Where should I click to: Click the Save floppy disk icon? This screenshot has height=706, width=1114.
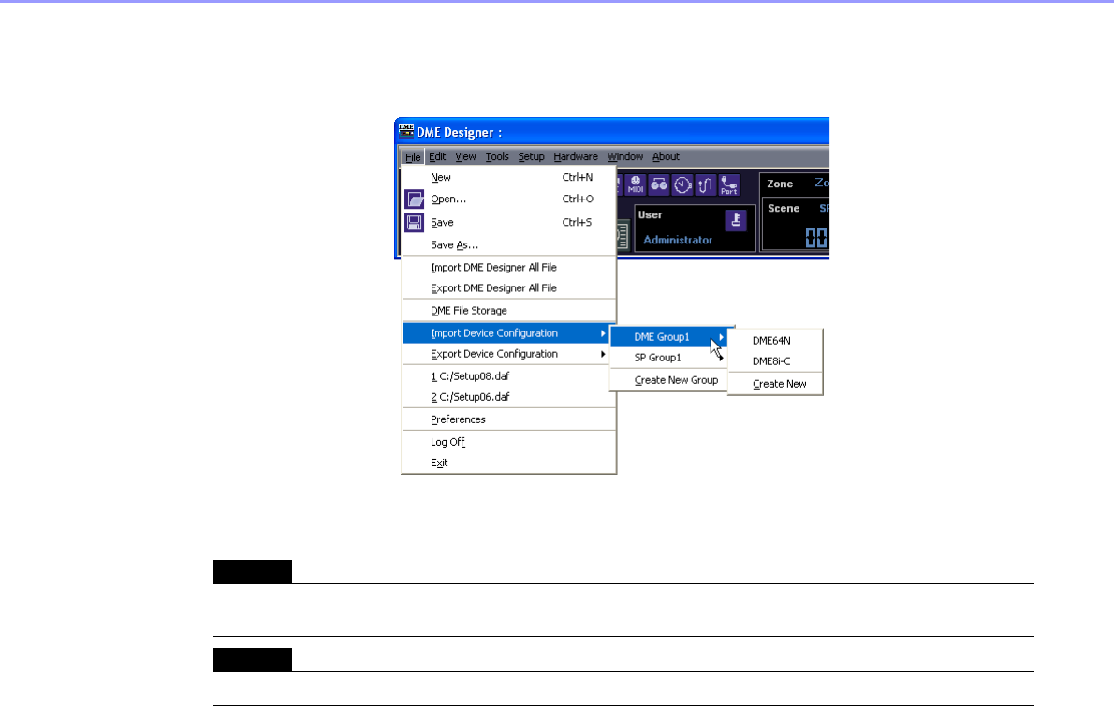pos(414,222)
